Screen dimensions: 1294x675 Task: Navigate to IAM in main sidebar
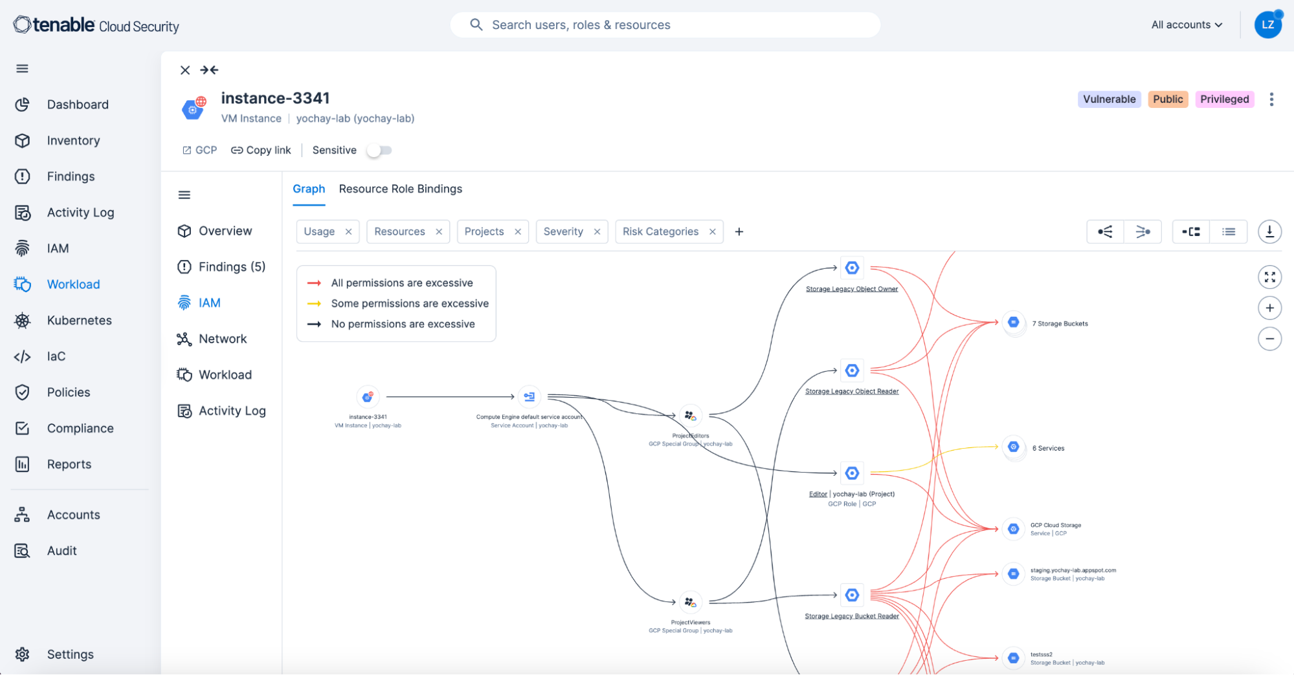[58, 248]
